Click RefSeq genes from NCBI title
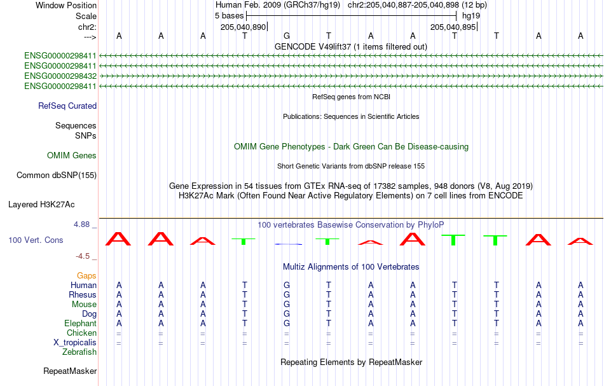Screen dimensions: 604x386 tap(351, 97)
